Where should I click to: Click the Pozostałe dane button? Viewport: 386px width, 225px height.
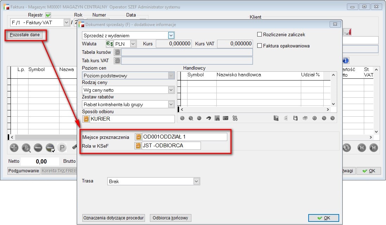25,35
